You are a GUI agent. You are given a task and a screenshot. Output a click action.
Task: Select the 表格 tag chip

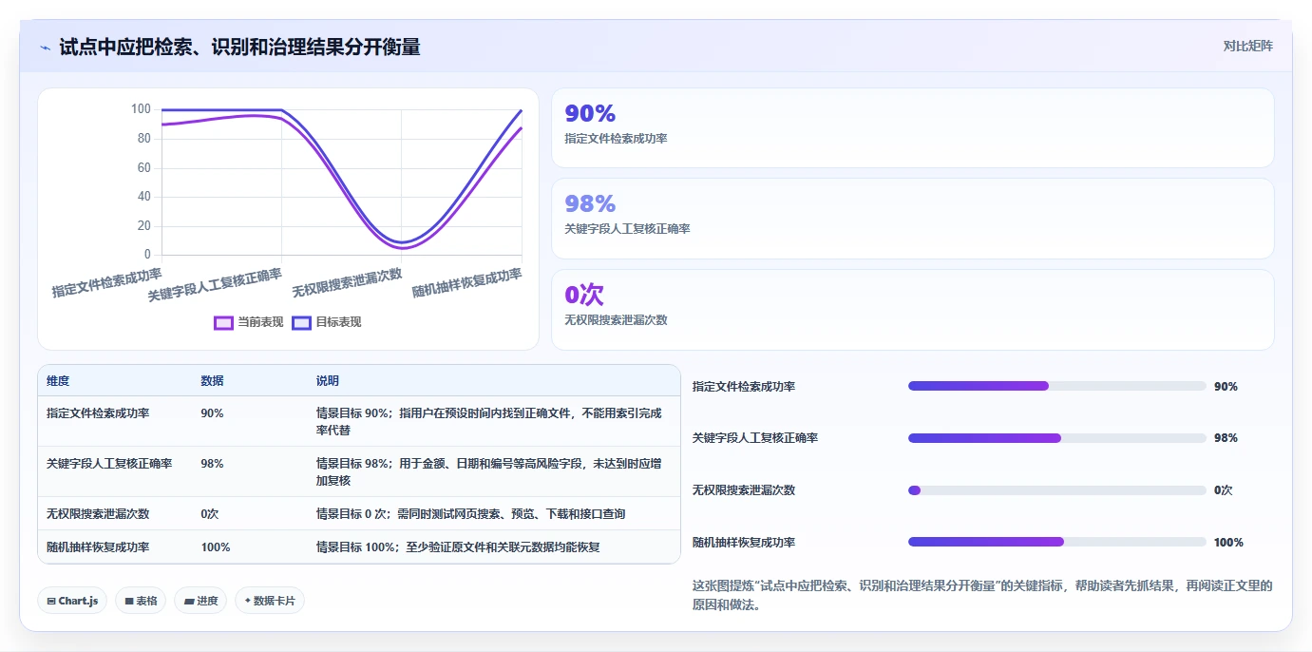click(x=141, y=601)
